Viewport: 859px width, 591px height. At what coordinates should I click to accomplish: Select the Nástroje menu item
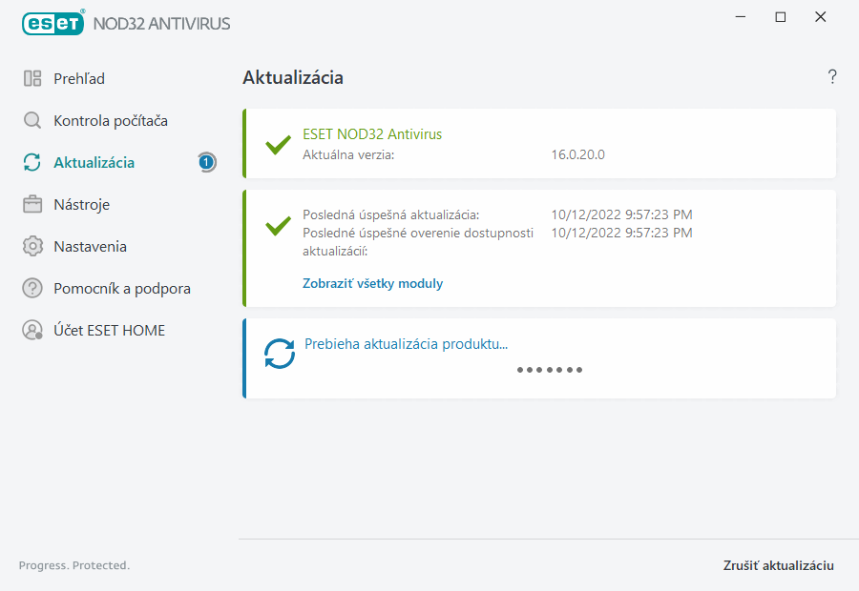82,205
